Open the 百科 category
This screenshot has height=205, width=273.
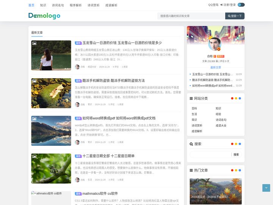(x=194, y=109)
